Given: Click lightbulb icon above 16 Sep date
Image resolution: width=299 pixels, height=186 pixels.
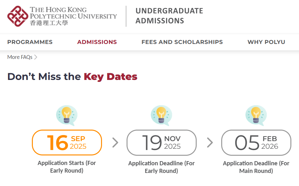Looking at the screenshot, I should click(x=67, y=116).
